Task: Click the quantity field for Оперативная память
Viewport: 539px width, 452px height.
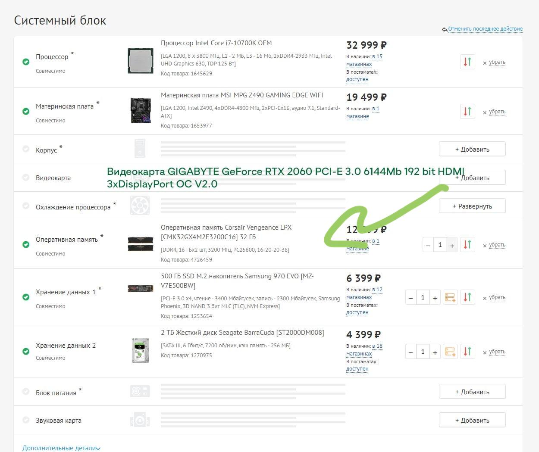Action: coord(440,245)
